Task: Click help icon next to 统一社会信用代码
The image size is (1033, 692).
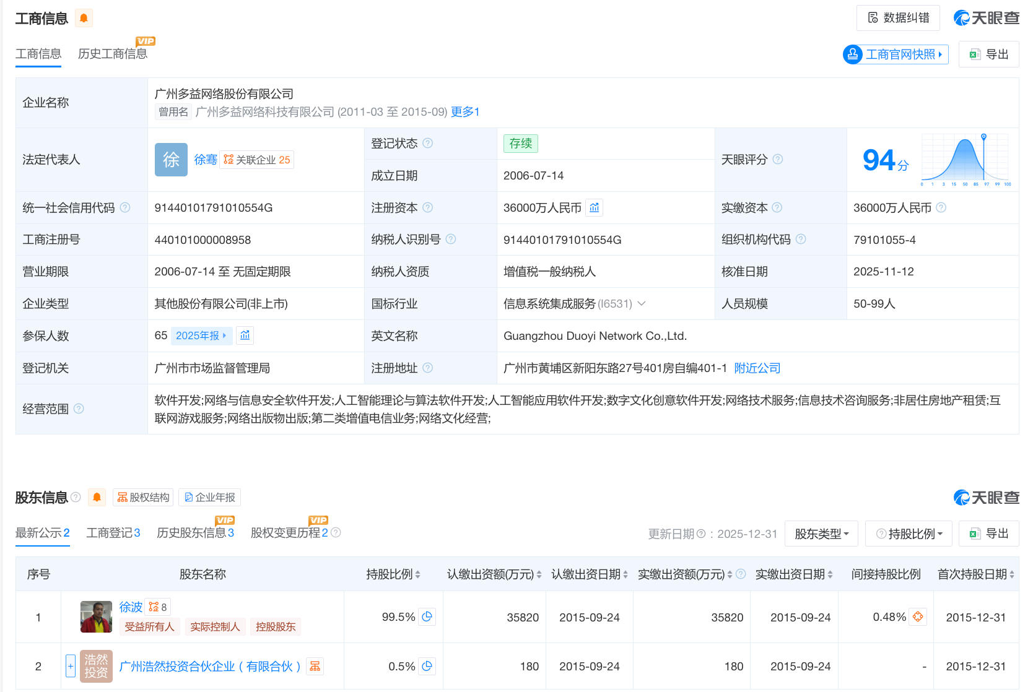Action: (x=124, y=207)
